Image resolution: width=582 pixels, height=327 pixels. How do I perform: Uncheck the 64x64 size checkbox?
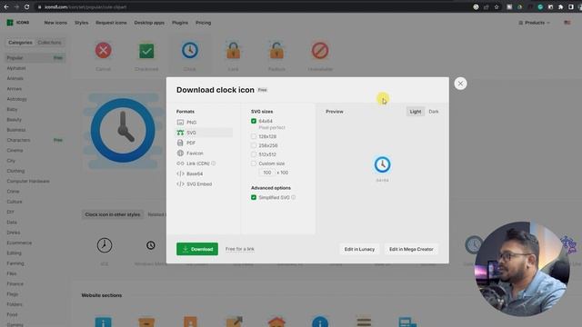(254, 121)
